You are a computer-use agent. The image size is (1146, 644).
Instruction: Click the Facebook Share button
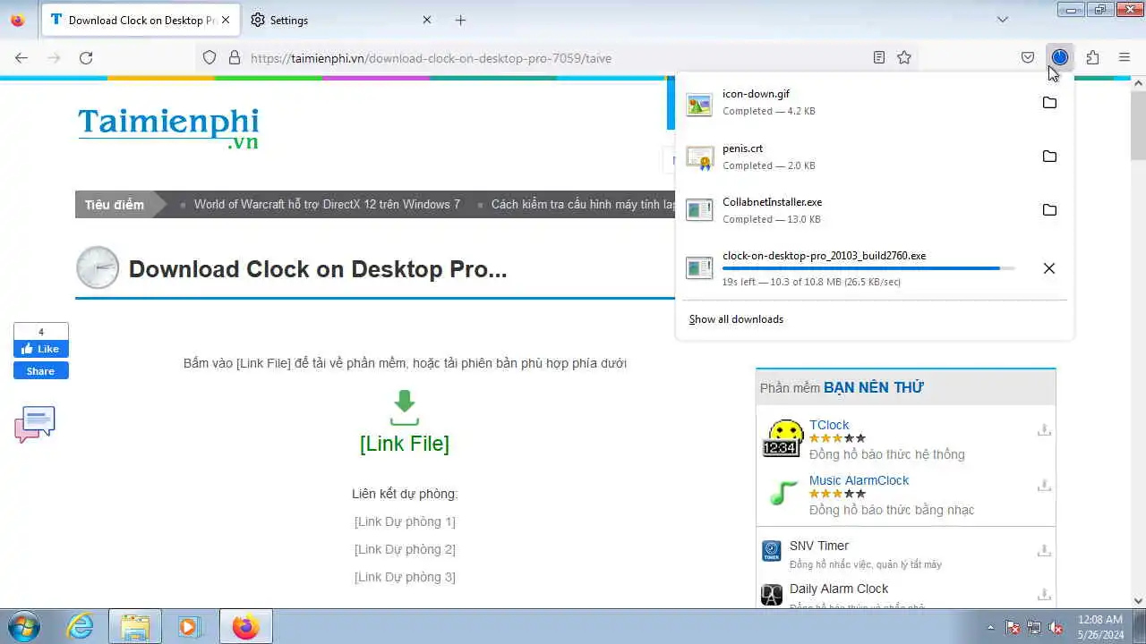tap(41, 371)
